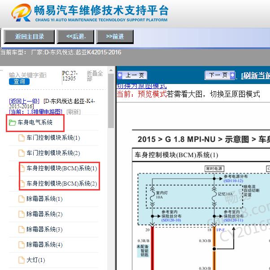Open 除霜器系统(4) in the tree
270x270 pixels.
coord(44,245)
